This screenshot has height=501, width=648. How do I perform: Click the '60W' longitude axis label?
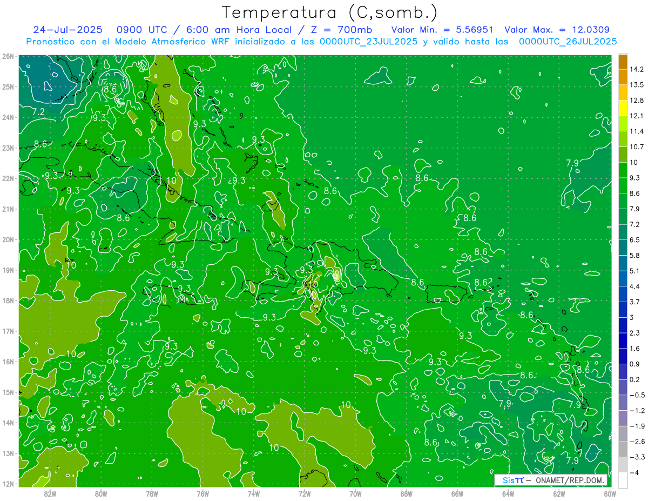610,493
